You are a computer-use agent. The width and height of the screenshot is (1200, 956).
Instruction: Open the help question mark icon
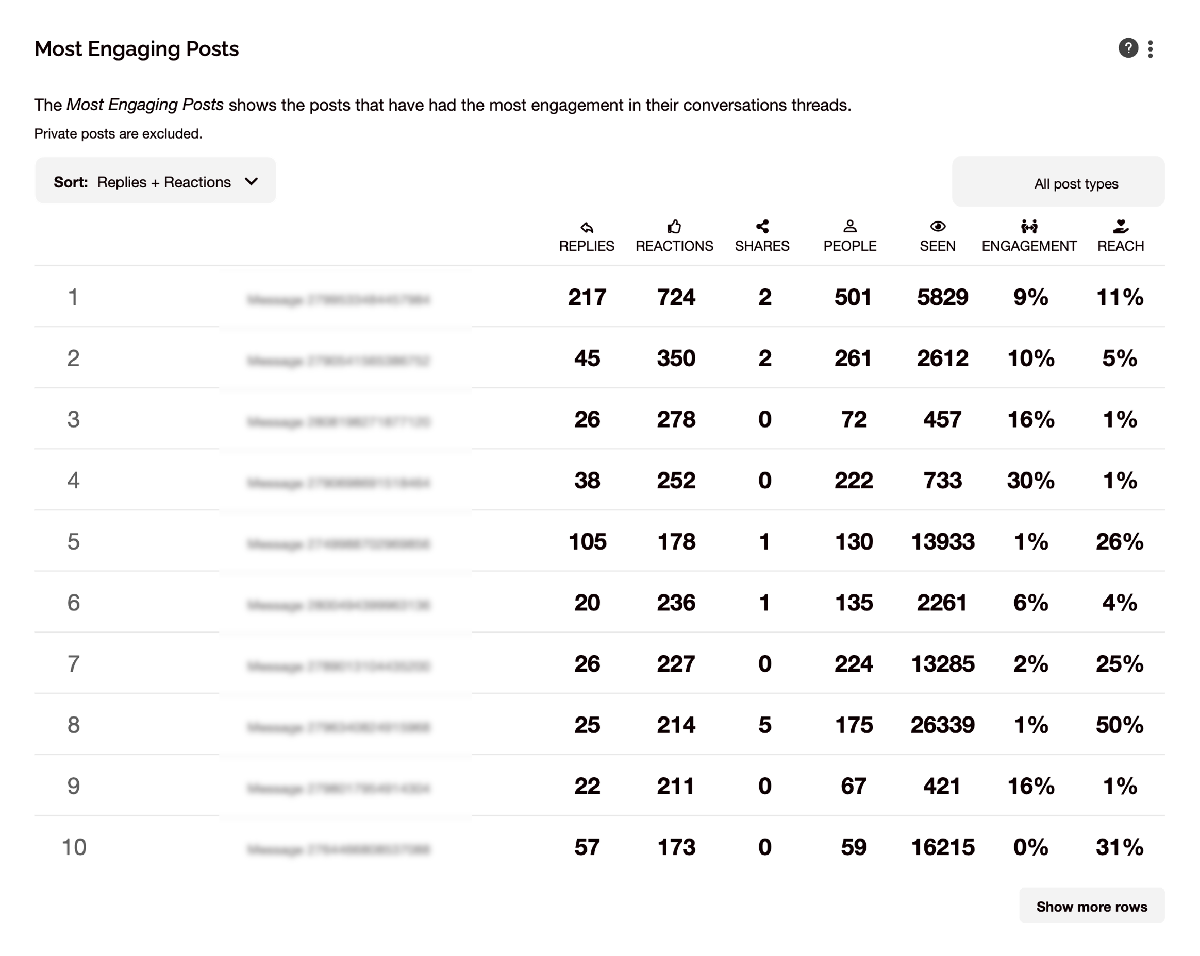1128,48
